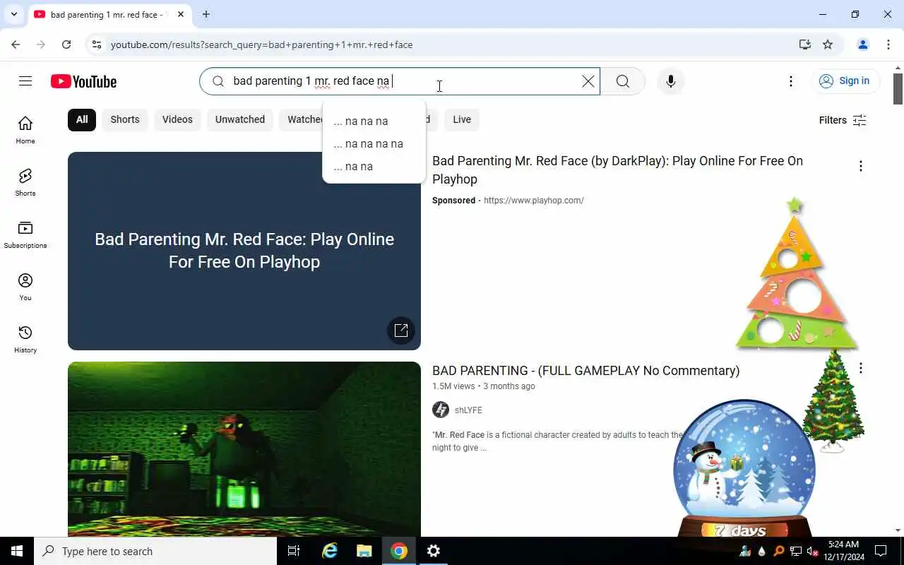Image resolution: width=904 pixels, height=565 pixels.
Task: Choose the '... na na' suggestion
Action: 374,166
